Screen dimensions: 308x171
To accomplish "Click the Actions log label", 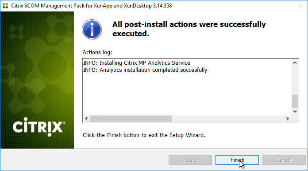I will point(97,52).
